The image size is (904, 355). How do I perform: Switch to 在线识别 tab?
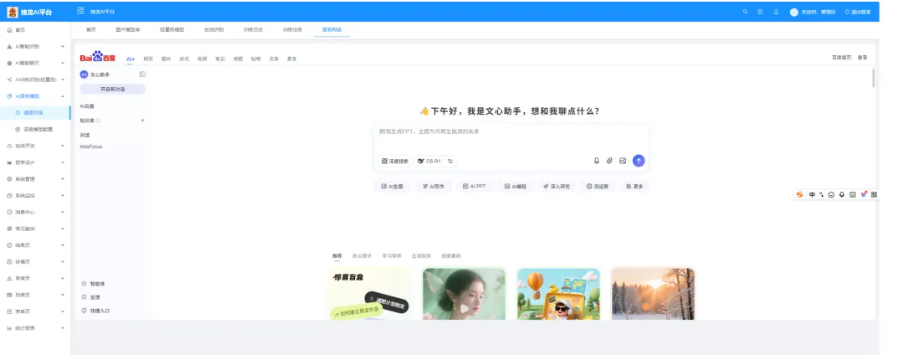pos(214,28)
